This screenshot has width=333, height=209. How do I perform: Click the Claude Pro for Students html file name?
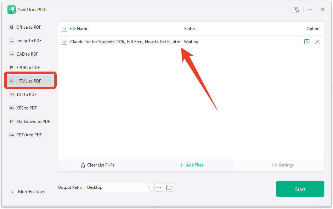pyautogui.click(x=126, y=42)
